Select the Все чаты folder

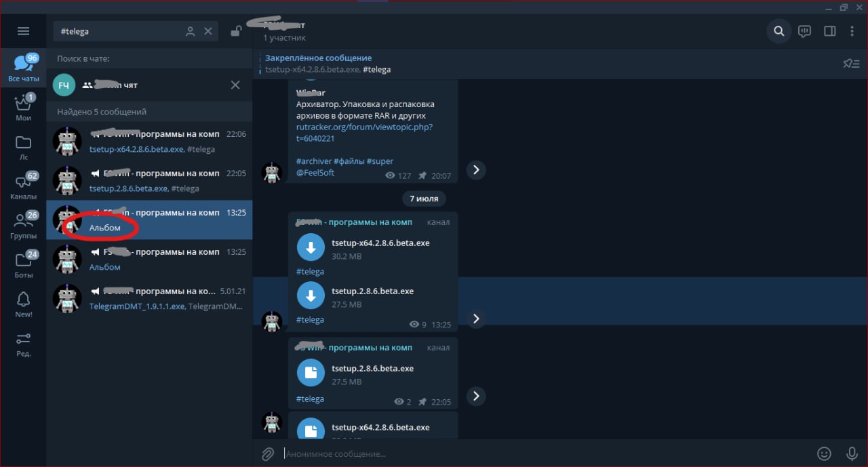[x=24, y=68]
